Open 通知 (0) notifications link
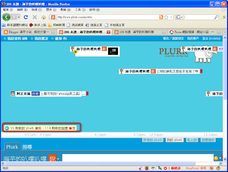The image size is (228, 172). tap(61, 39)
